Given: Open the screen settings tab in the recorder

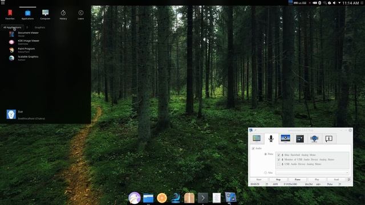Looking at the screenshot, I should (257, 138).
